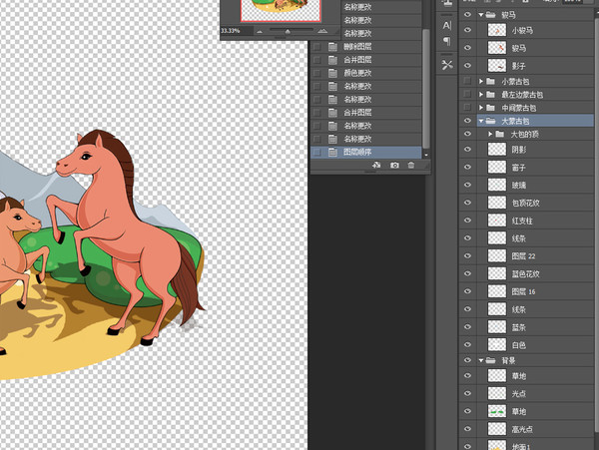Screen dimensions: 599x450
Task: Click the Navigator zoom out small mountains icon
Action: (260, 31)
